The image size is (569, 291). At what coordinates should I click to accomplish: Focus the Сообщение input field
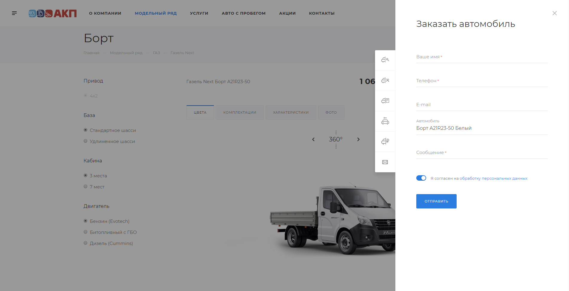pos(482,153)
